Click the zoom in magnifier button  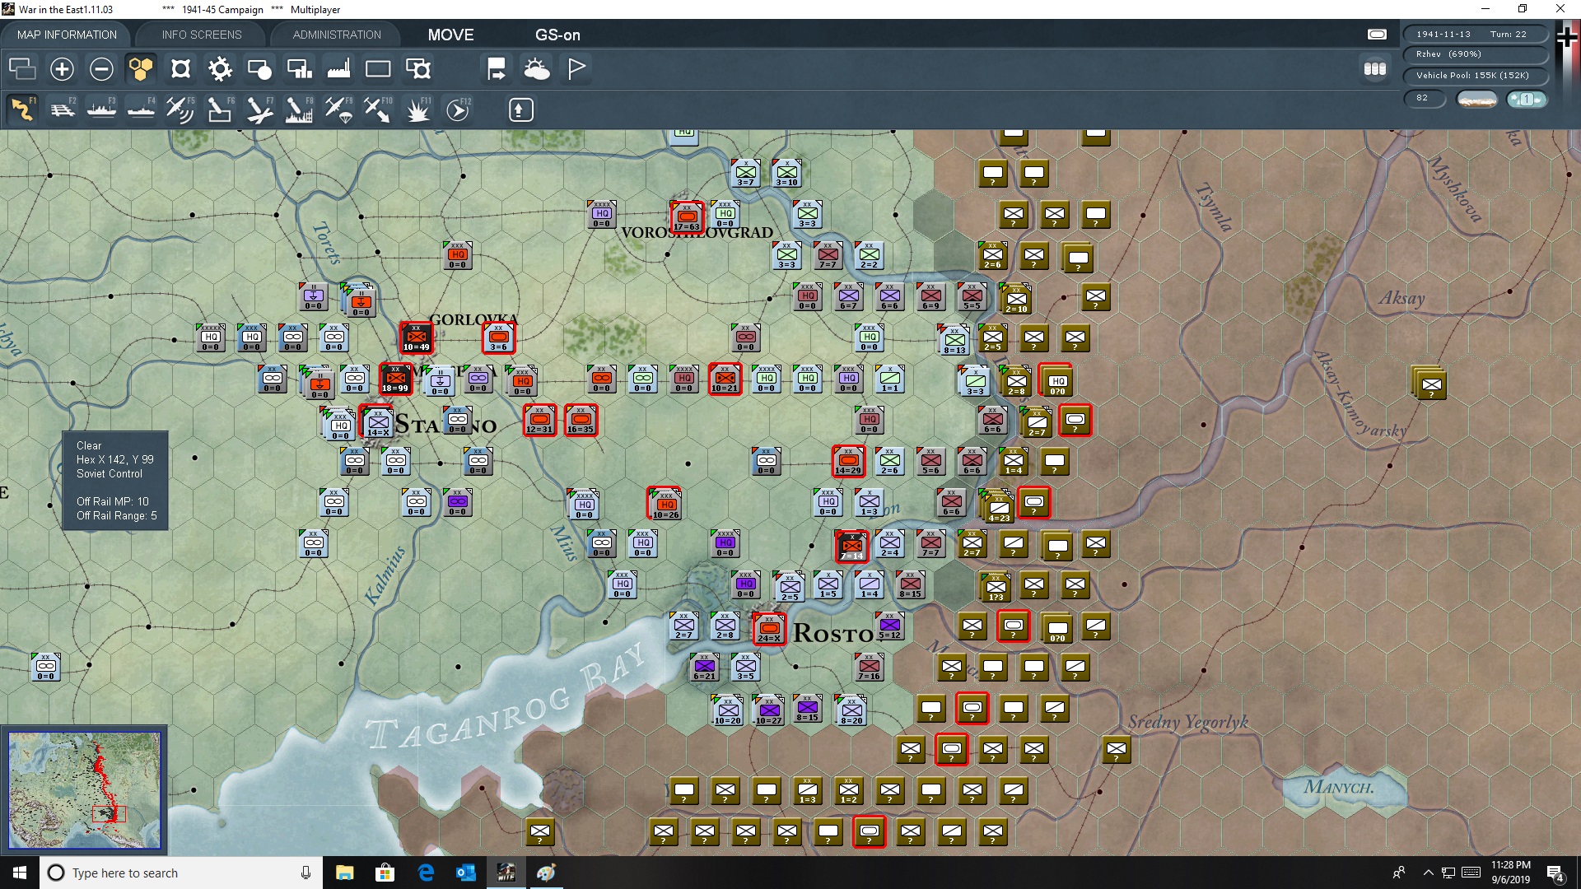tap(62, 69)
